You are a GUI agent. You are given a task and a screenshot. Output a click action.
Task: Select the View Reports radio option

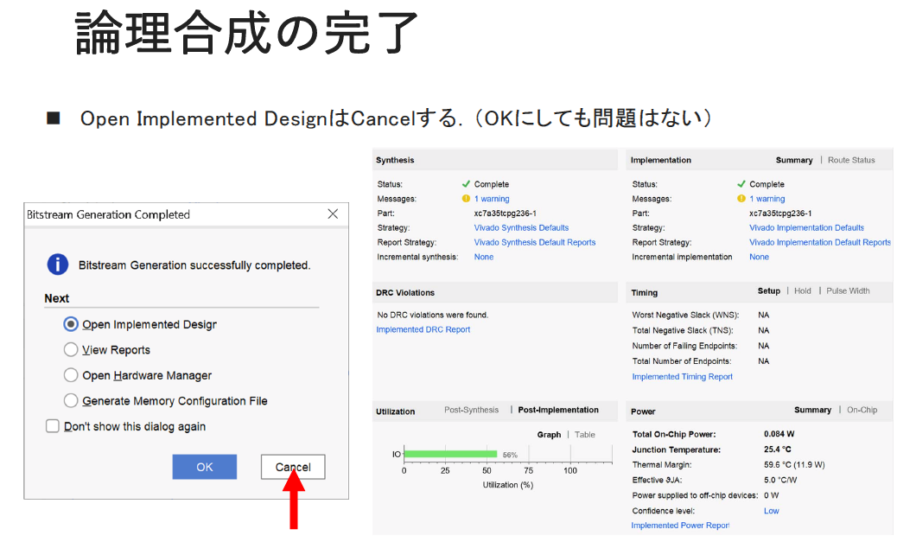click(x=71, y=350)
